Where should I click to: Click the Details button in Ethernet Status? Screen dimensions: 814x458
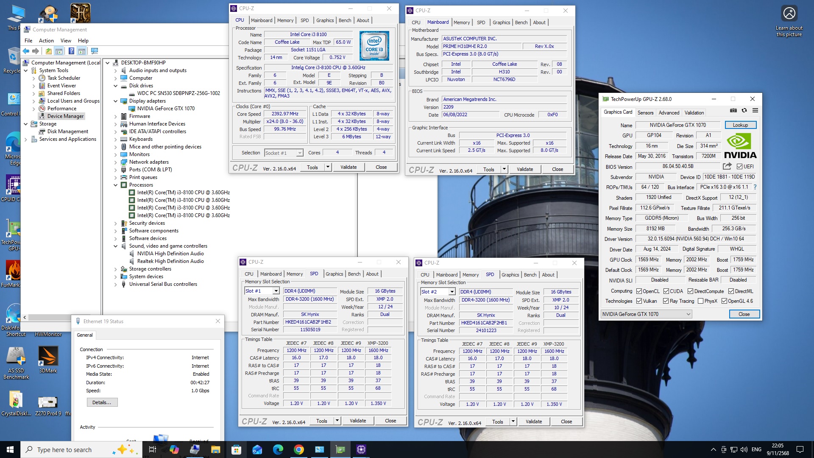(x=102, y=402)
